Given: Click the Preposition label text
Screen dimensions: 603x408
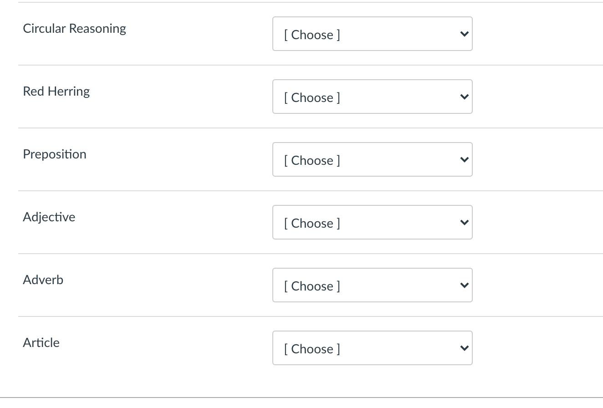Looking at the screenshot, I should pyautogui.click(x=55, y=154).
